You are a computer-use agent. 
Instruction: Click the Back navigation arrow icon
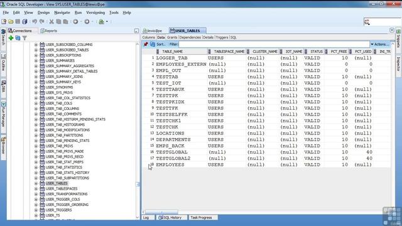75,22
